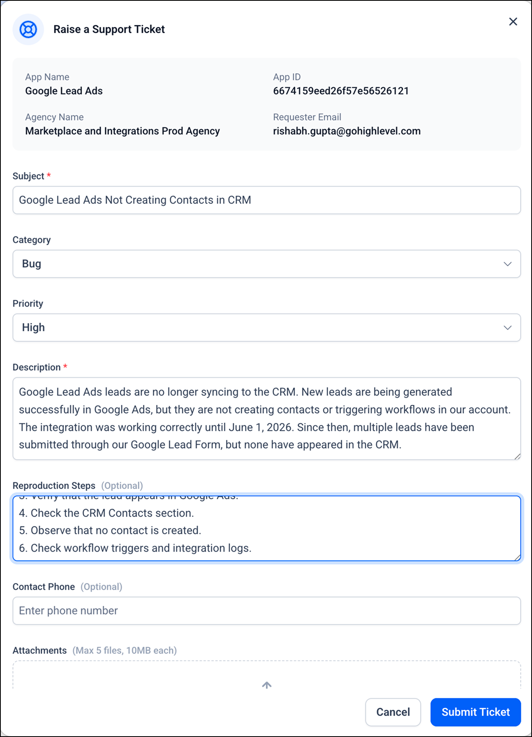Expand the Category dropdown chevron
The height and width of the screenshot is (737, 532).
click(507, 264)
